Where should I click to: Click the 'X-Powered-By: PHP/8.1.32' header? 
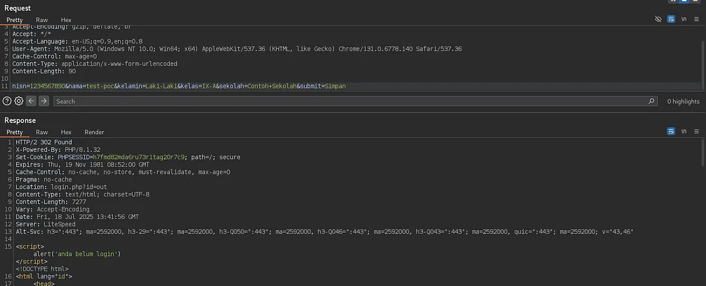[58, 149]
